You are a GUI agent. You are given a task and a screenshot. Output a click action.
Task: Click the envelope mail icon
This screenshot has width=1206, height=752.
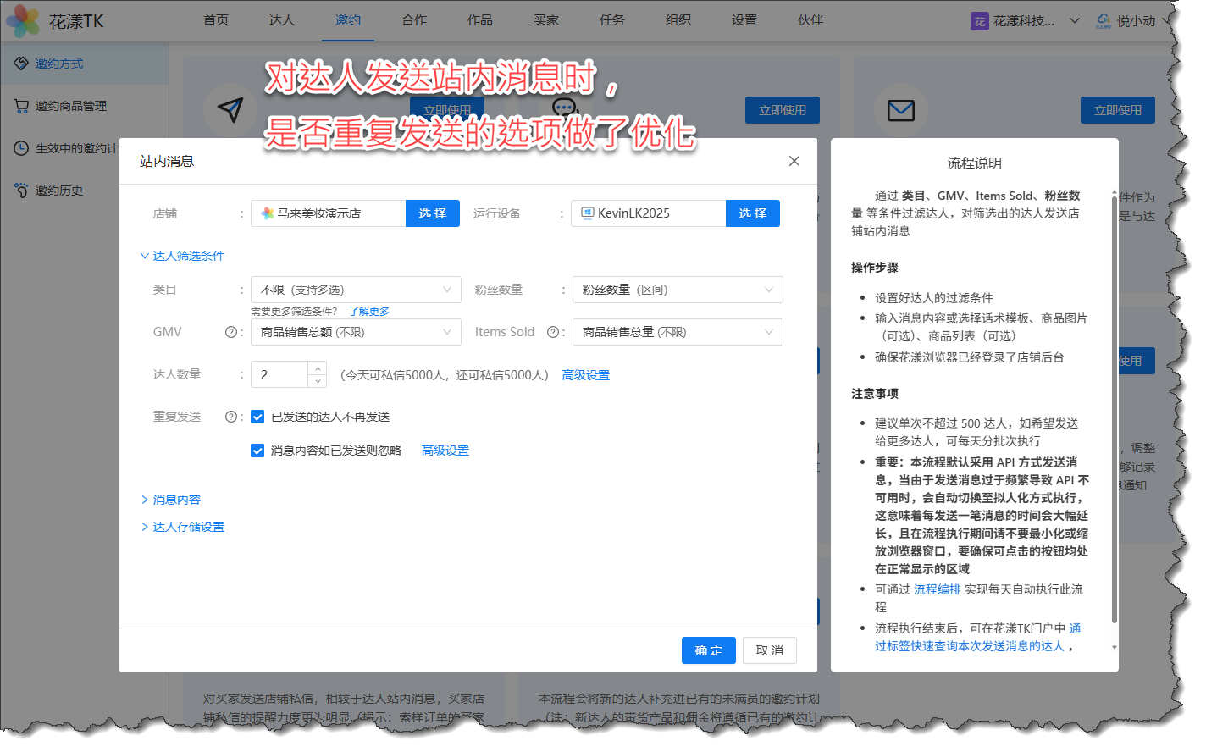coord(900,110)
